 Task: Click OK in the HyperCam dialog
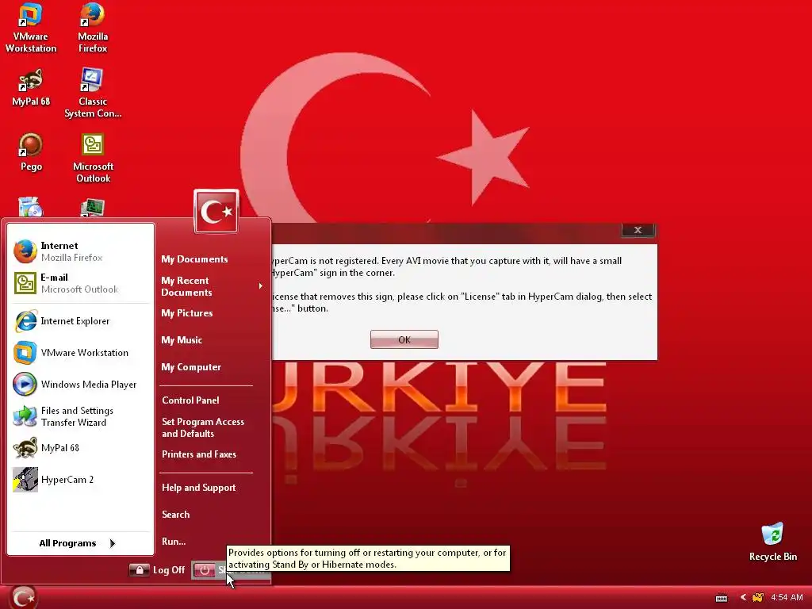click(x=404, y=339)
